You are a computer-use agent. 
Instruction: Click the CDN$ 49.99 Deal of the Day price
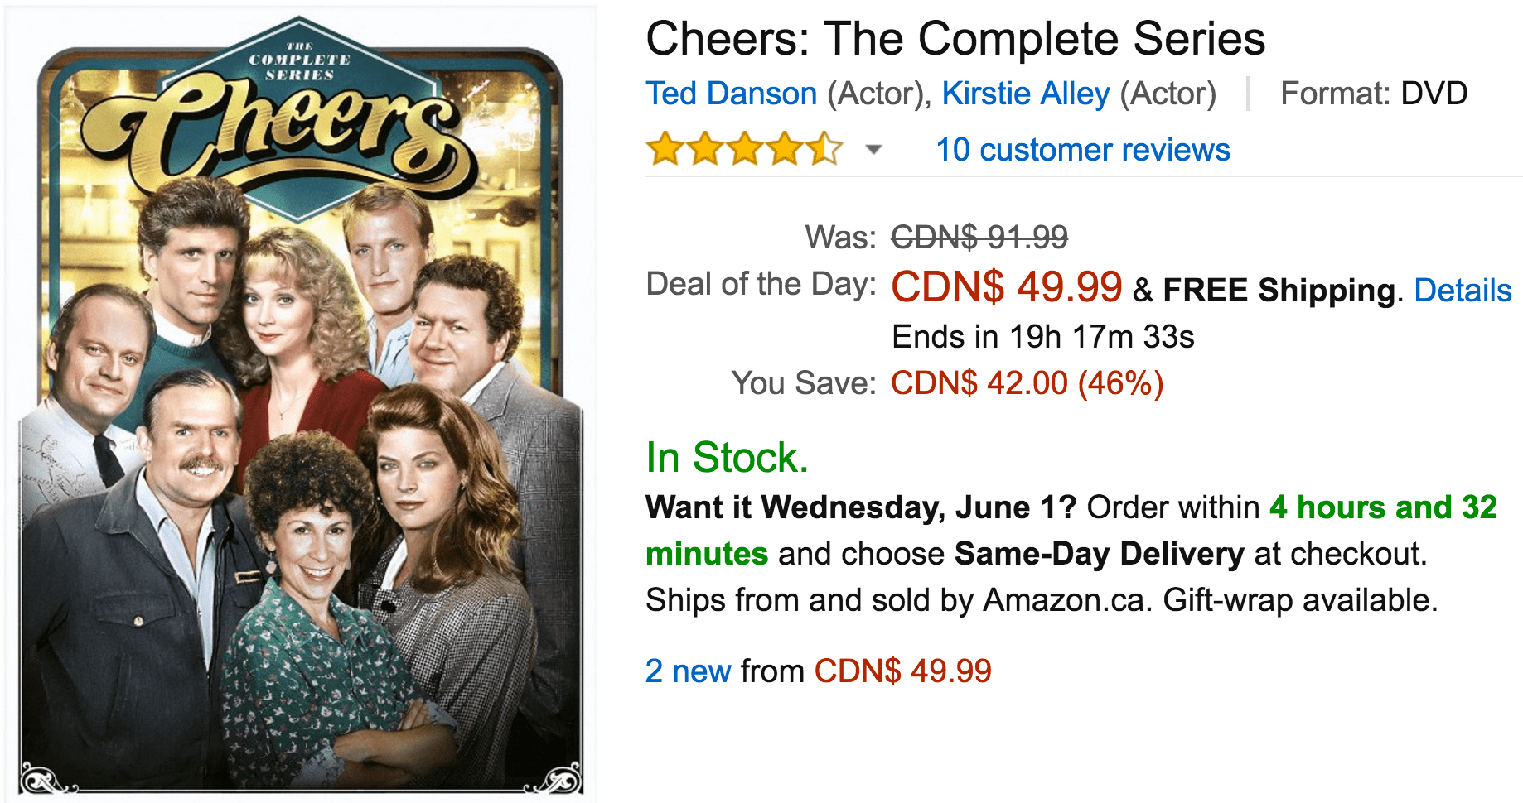coord(1007,287)
